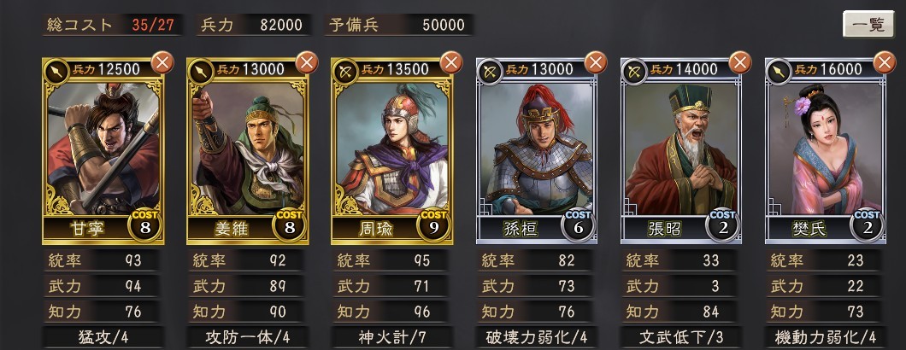Click 甘寧's spear unit type icon
Screen dimensions: 906x350
[56, 72]
